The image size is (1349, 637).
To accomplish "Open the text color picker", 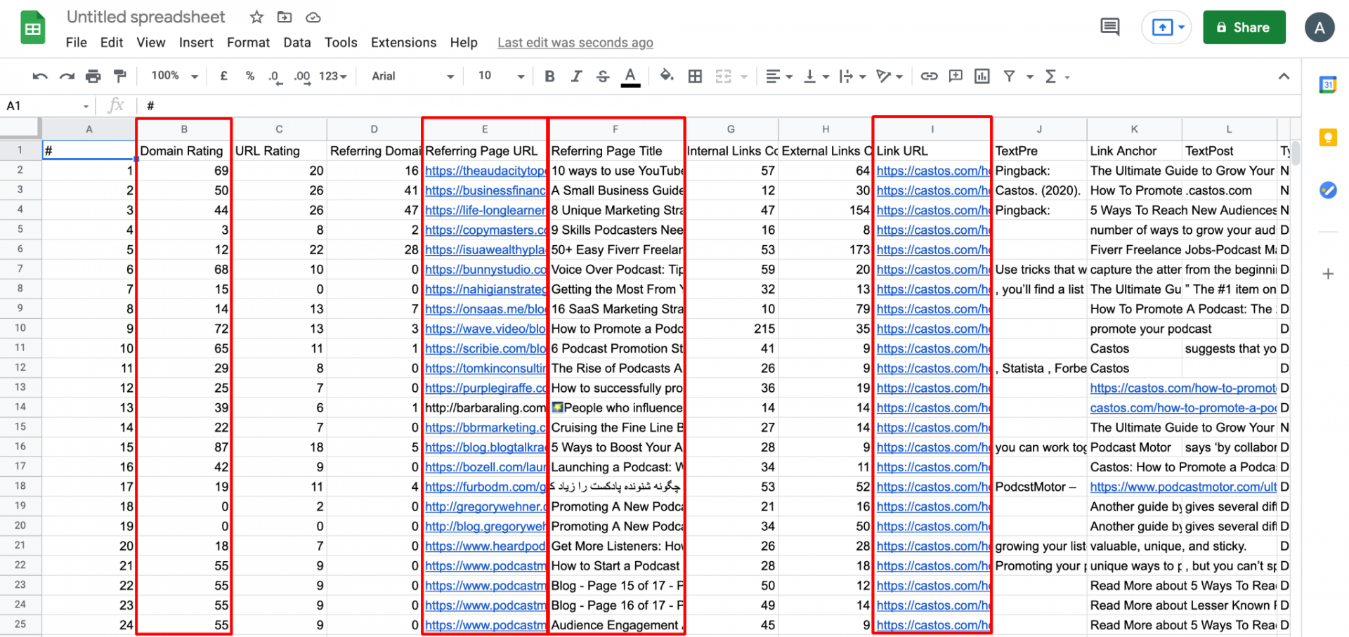I will (630, 77).
